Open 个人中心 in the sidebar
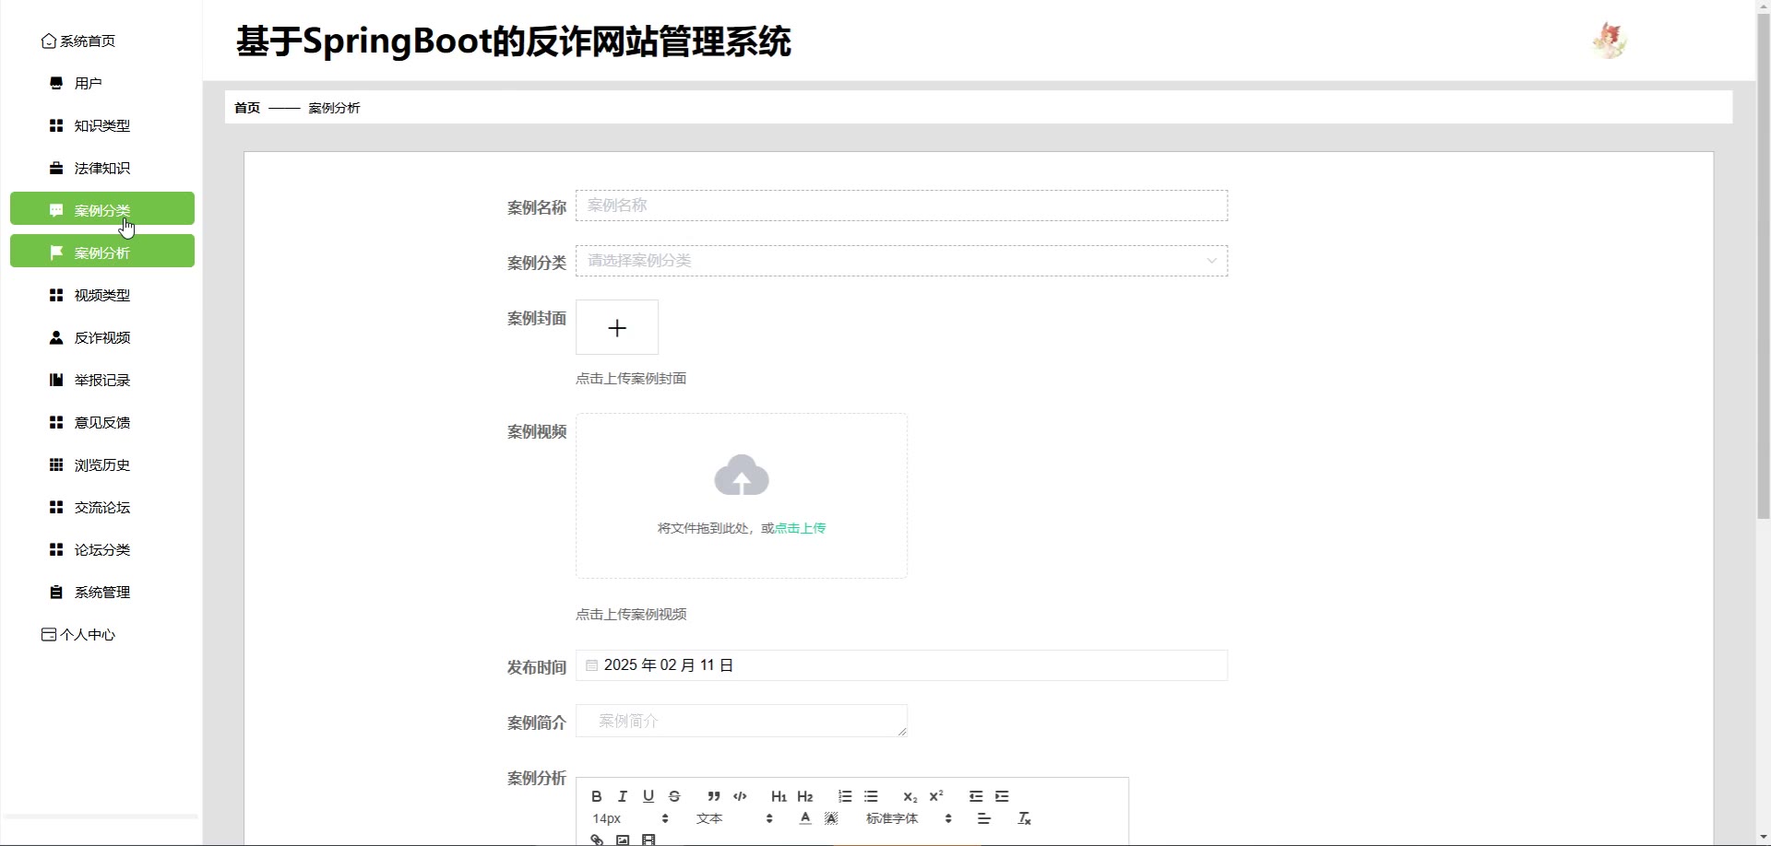Viewport: 1771px width, 846px height. tap(78, 634)
